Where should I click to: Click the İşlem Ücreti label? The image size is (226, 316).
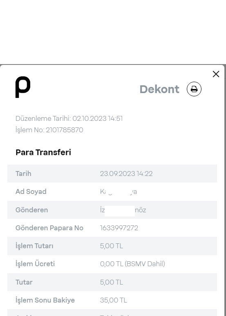(x=35, y=264)
